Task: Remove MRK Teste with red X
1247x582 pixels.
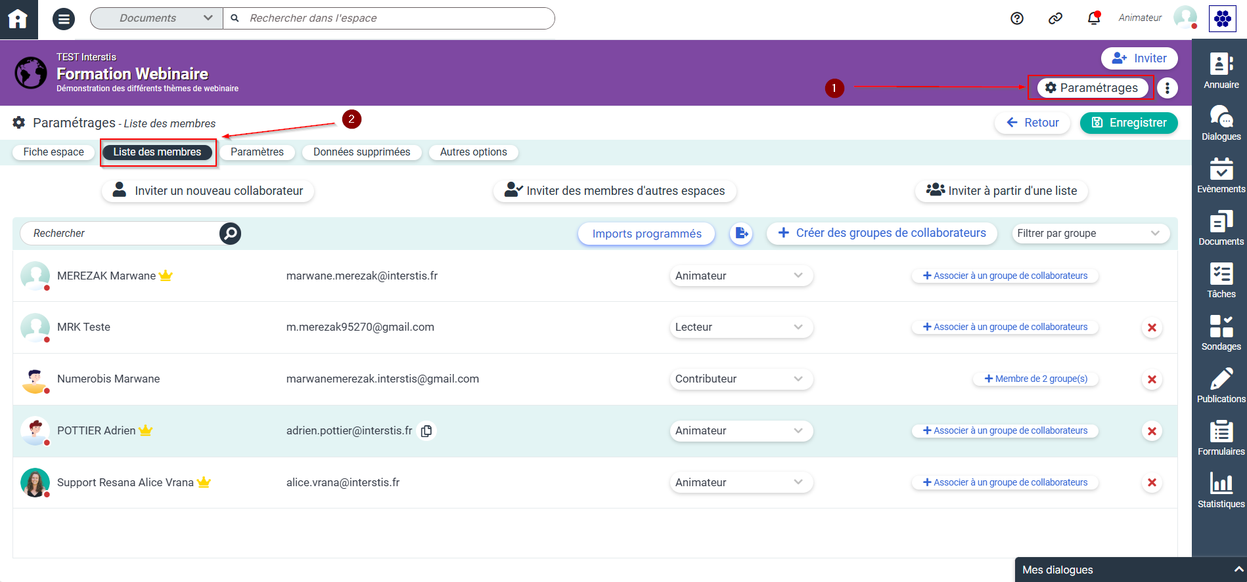Action: [1152, 327]
